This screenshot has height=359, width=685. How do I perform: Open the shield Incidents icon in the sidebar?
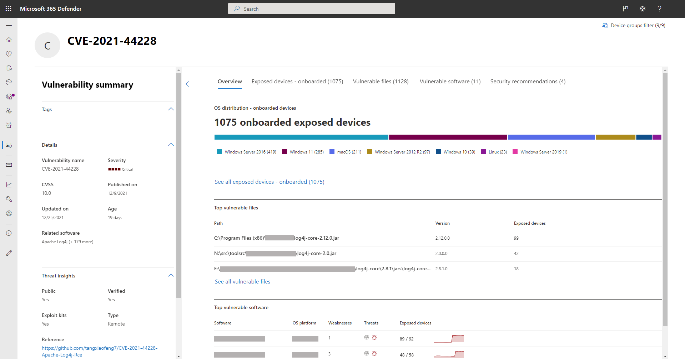9,54
